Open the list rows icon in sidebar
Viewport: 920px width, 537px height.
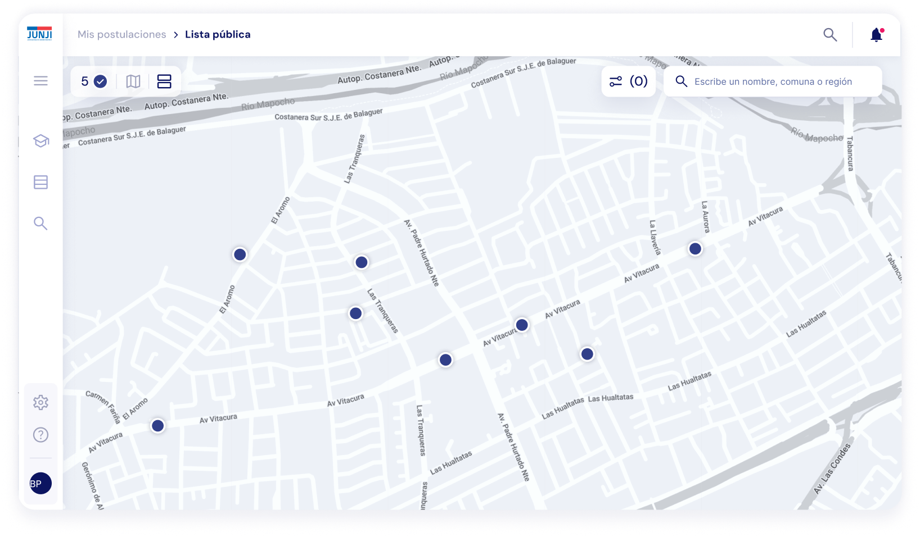pos(40,182)
